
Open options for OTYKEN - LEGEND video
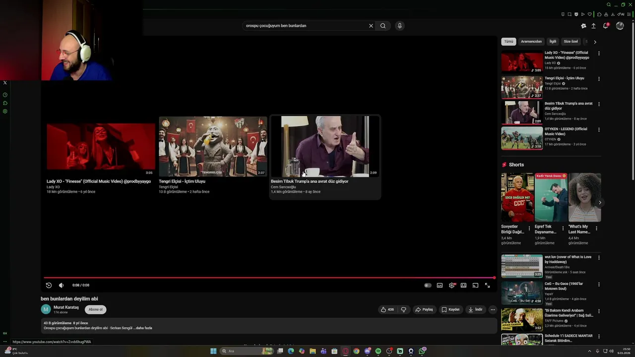[599, 129]
